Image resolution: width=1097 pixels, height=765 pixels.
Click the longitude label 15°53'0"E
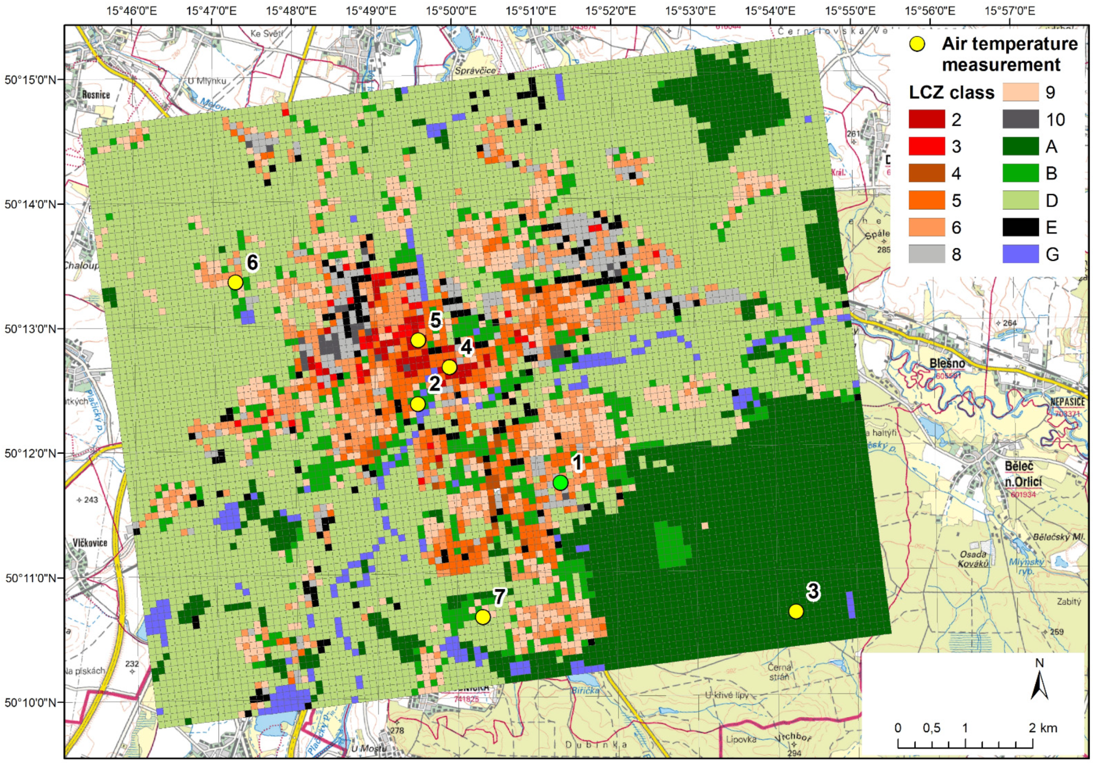click(690, 11)
